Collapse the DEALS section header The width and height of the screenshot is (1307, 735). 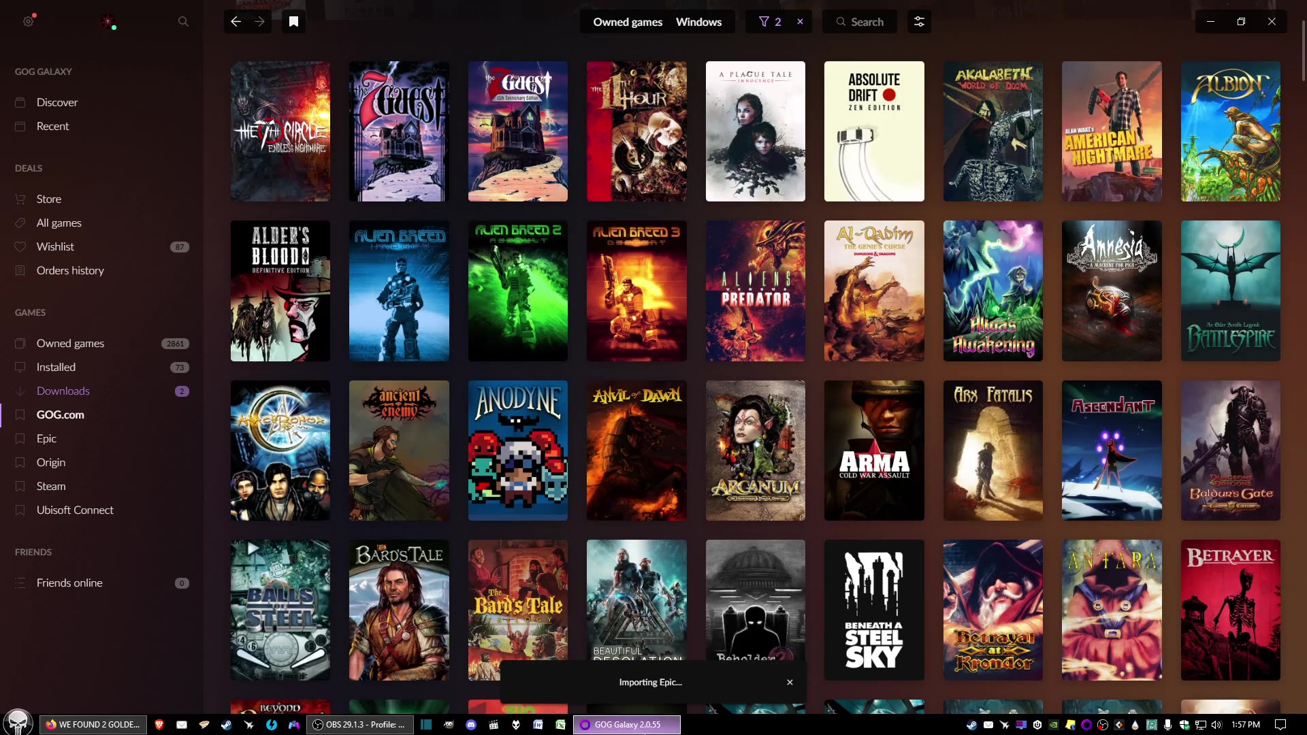pos(28,168)
